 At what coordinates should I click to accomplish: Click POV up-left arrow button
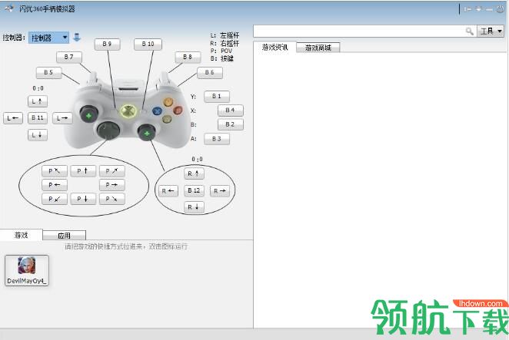coord(55,171)
